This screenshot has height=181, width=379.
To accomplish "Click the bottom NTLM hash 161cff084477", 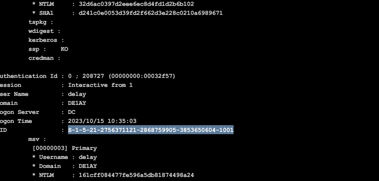I will [x=136, y=175].
